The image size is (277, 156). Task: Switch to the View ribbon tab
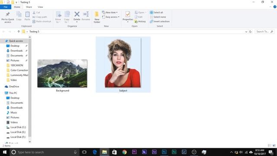[40, 7]
